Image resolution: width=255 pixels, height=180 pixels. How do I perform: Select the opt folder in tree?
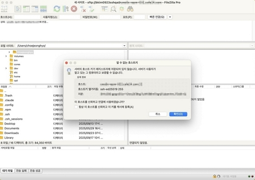(16, 81)
